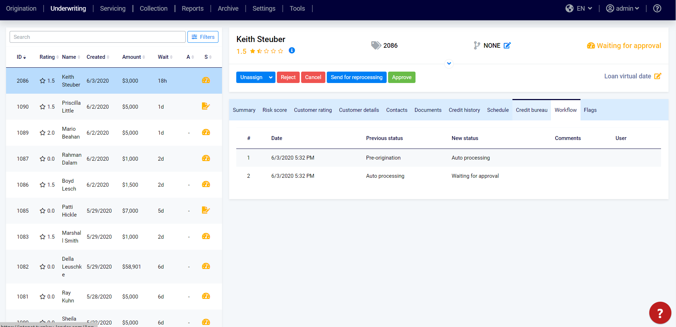This screenshot has width=676, height=327.
Task: Open the Servicing menu
Action: (x=113, y=8)
